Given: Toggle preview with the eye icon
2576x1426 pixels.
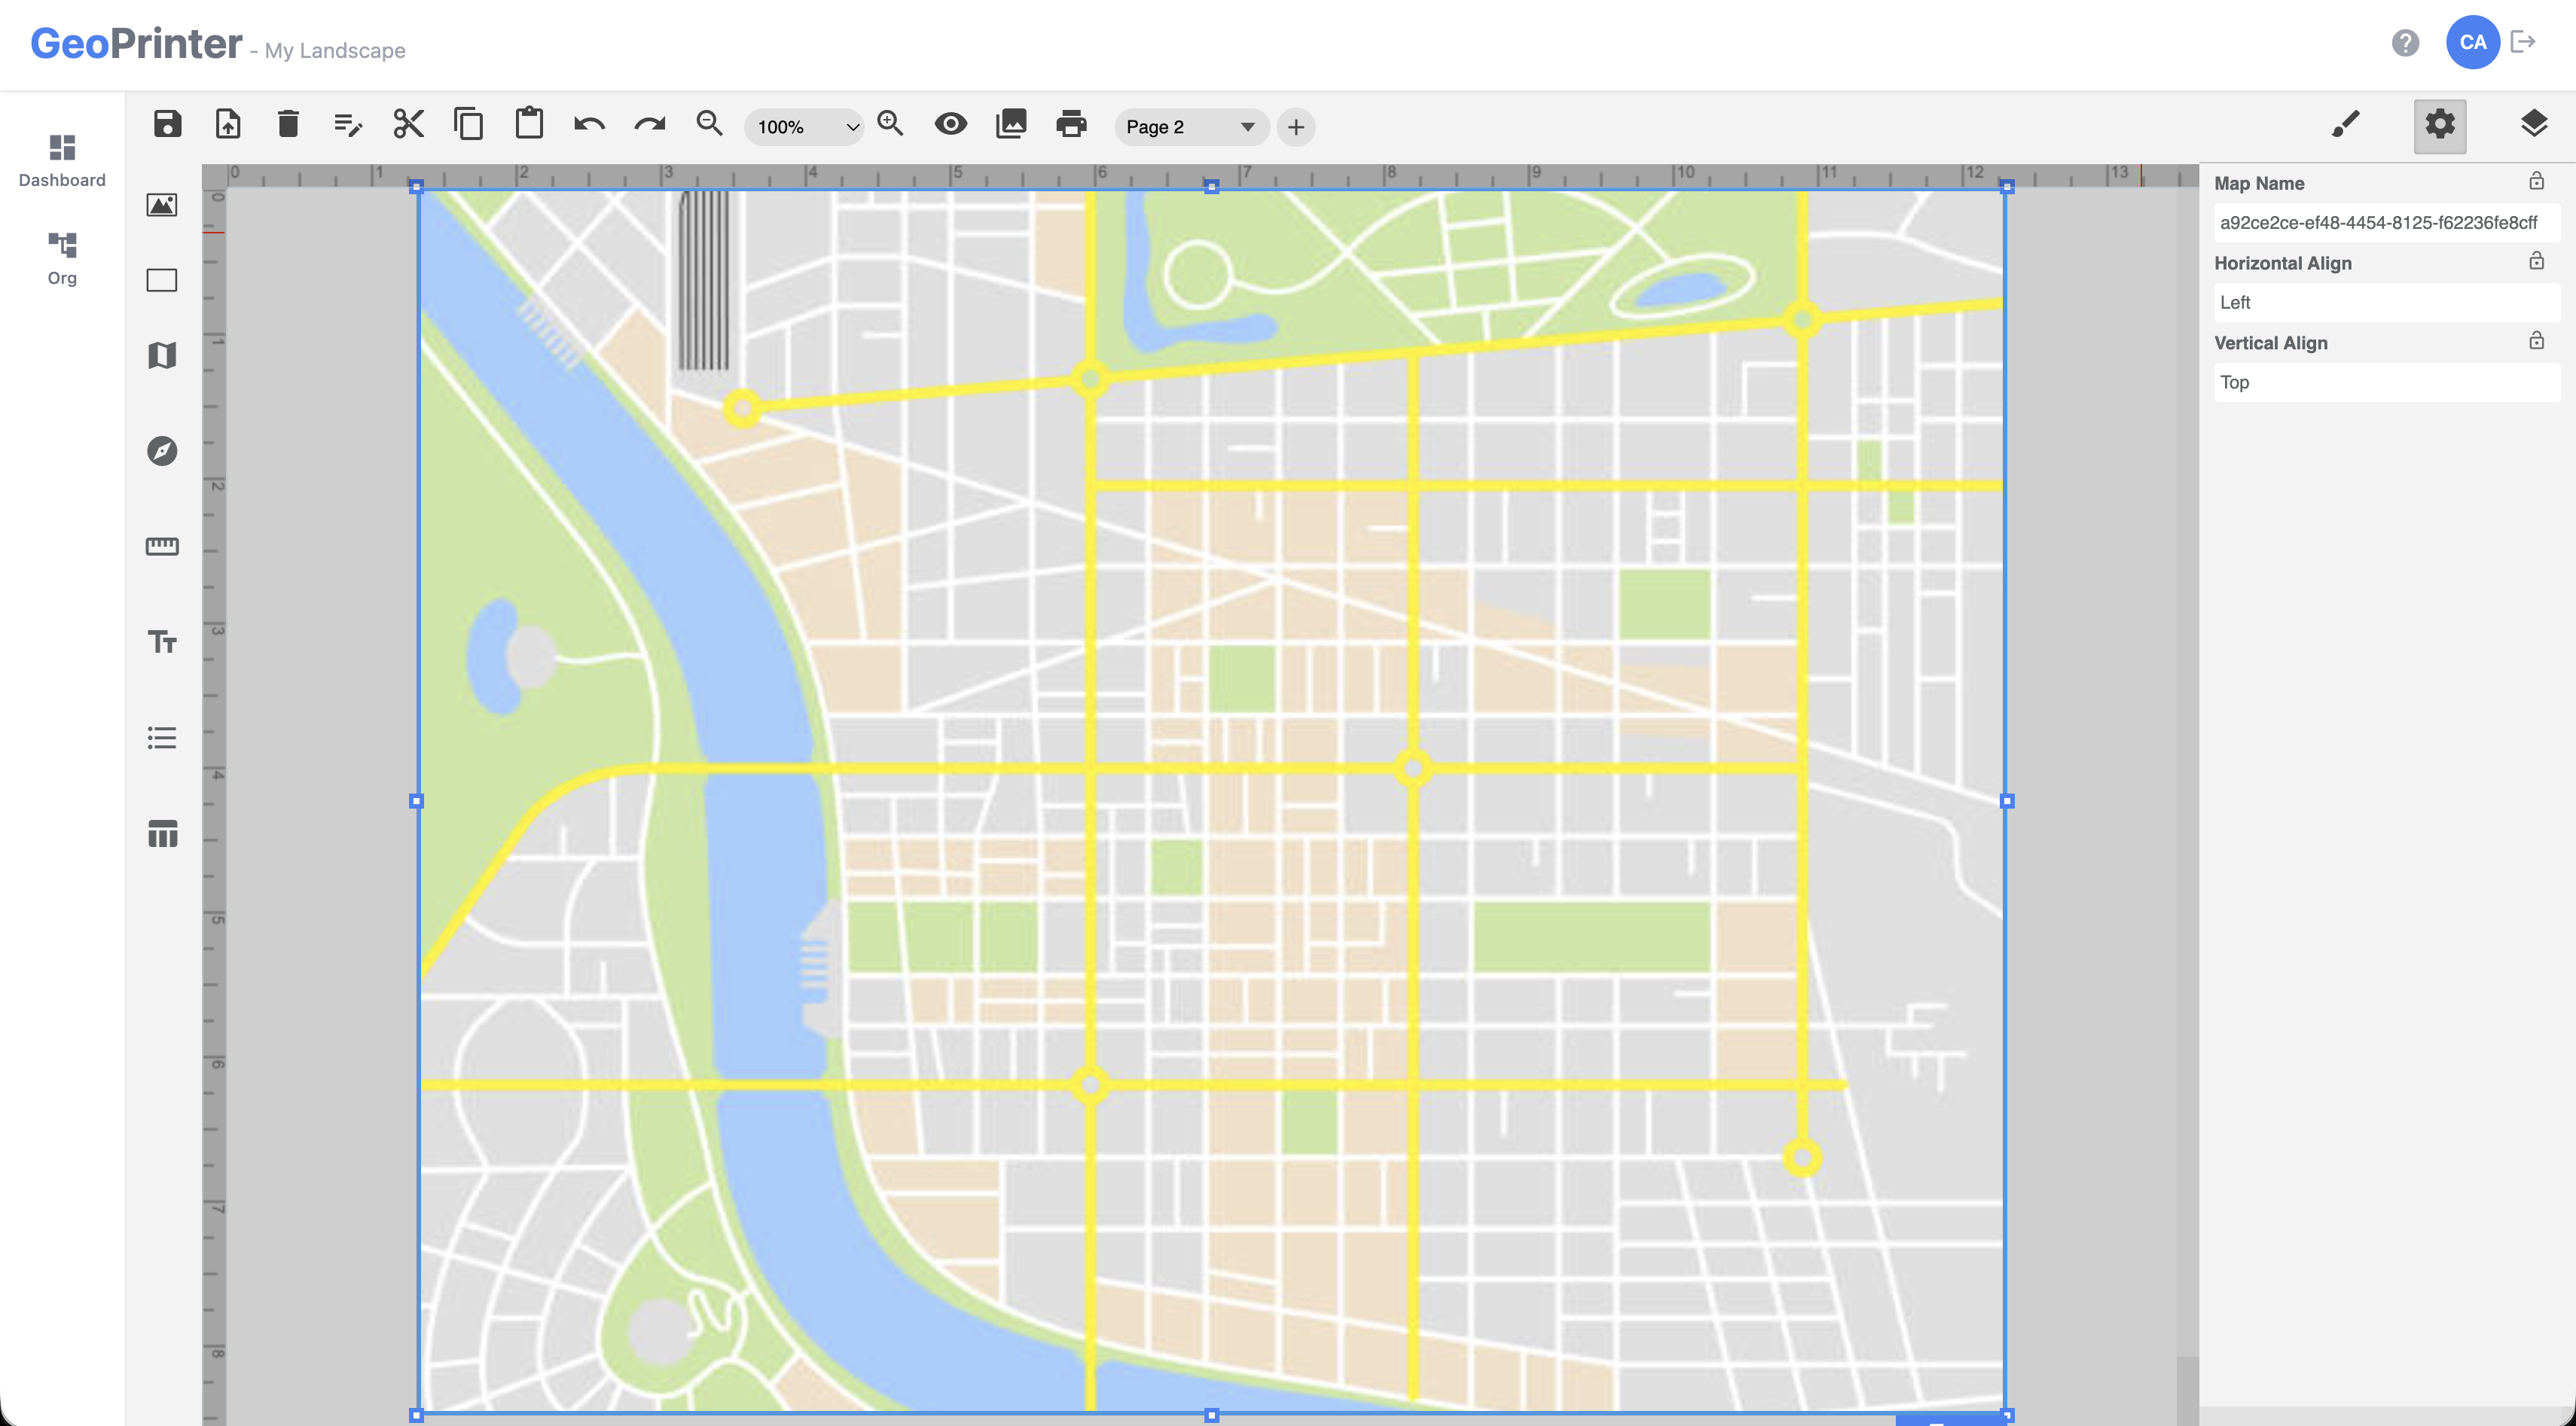Looking at the screenshot, I should pyautogui.click(x=951, y=125).
